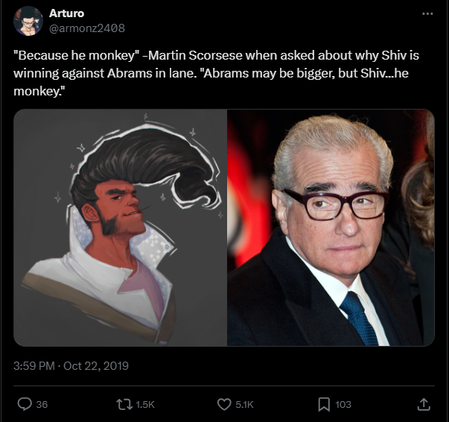
Task: Open the more options ellipsis menu
Action: 427,13
